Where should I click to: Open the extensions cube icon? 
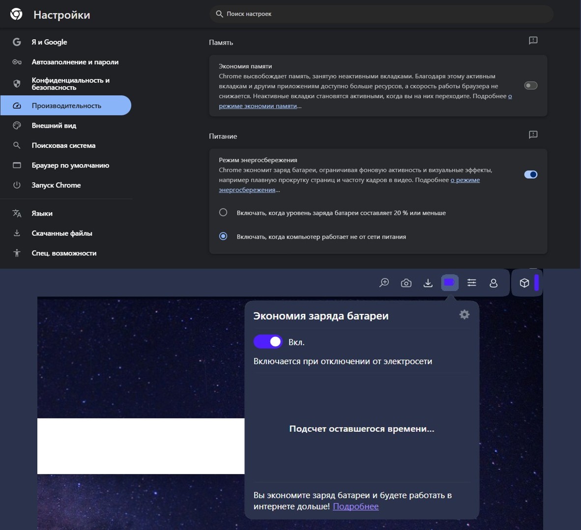click(524, 283)
